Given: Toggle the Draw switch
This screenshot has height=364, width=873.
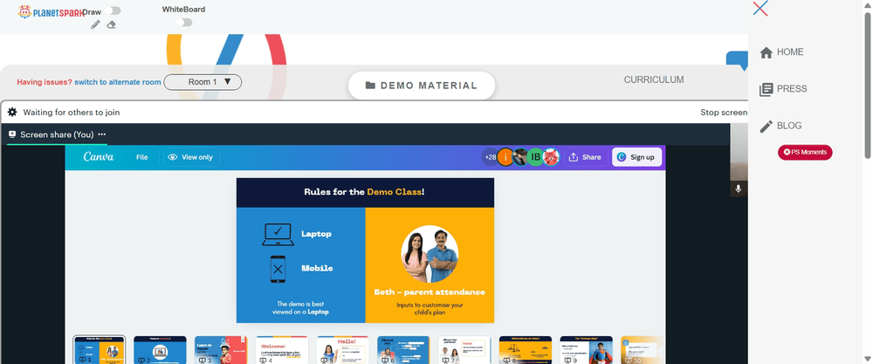Looking at the screenshot, I should click(113, 10).
